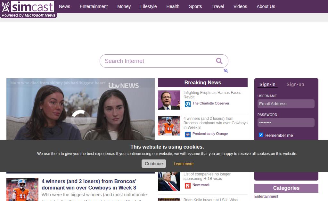Focus the Search Internet field
The image size is (328, 201).
(157, 61)
